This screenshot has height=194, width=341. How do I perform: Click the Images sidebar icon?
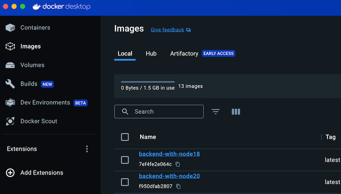pyautogui.click(x=10, y=46)
